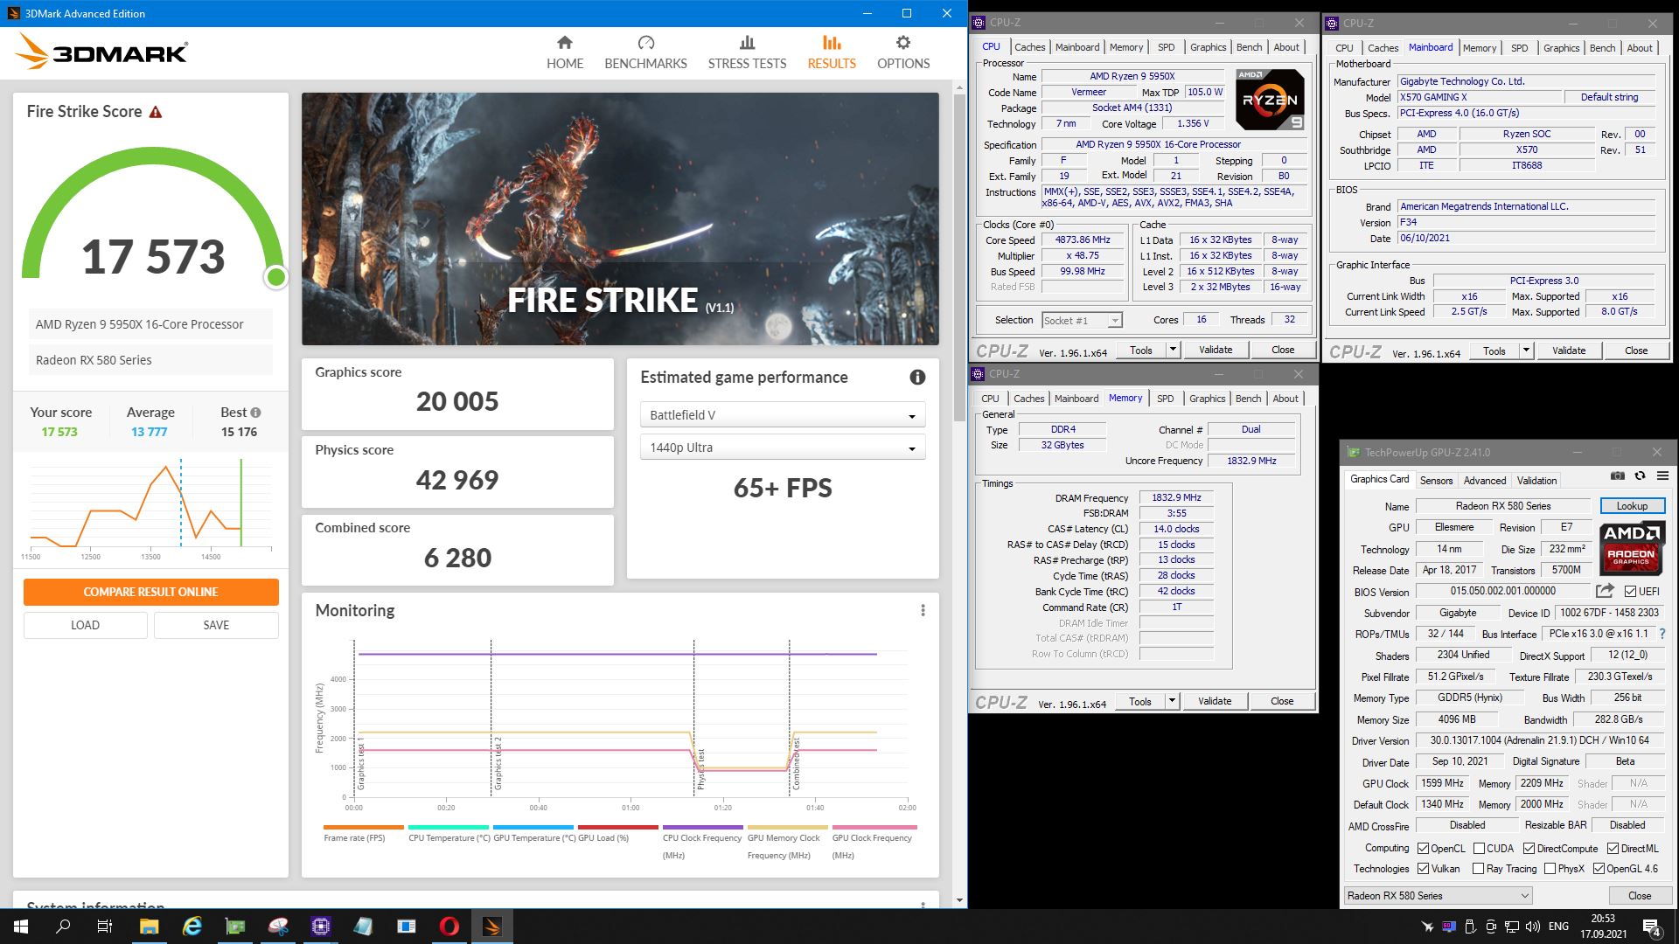Open the Monitoring panel three-dot menu
Viewport: 1679px width, 944px height.
[x=923, y=610]
